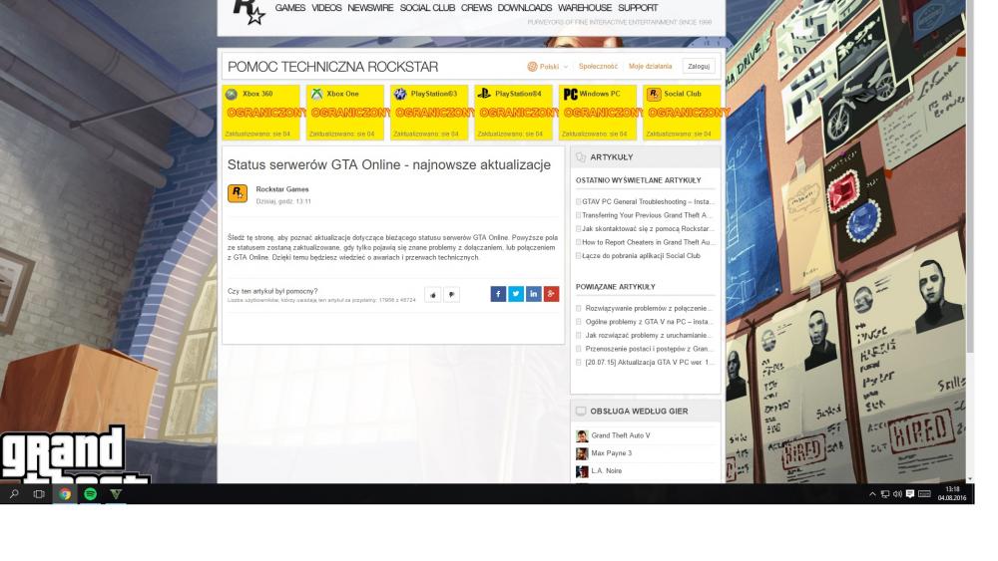Open the Społeczność link
Screen dimensions: 998x561
click(x=598, y=66)
